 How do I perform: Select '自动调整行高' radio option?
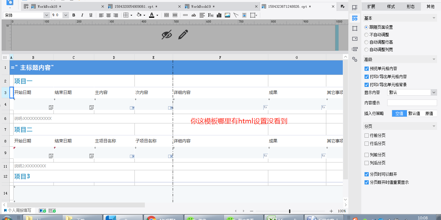tap(379, 42)
